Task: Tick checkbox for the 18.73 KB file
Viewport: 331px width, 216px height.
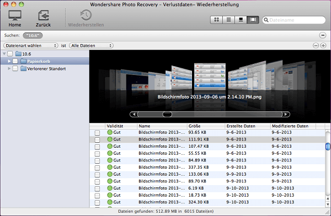Action: pyautogui.click(x=97, y=195)
